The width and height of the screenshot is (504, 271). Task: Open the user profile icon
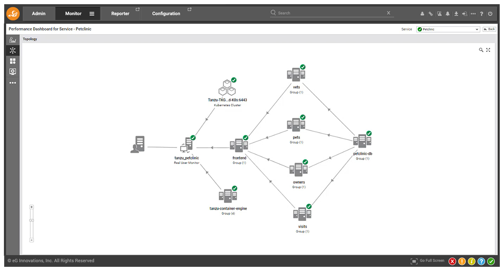[422, 14]
